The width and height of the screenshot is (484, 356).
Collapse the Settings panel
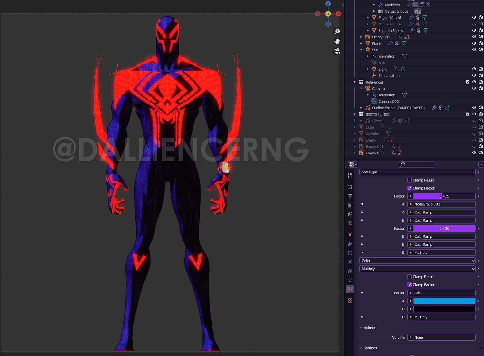pos(361,348)
